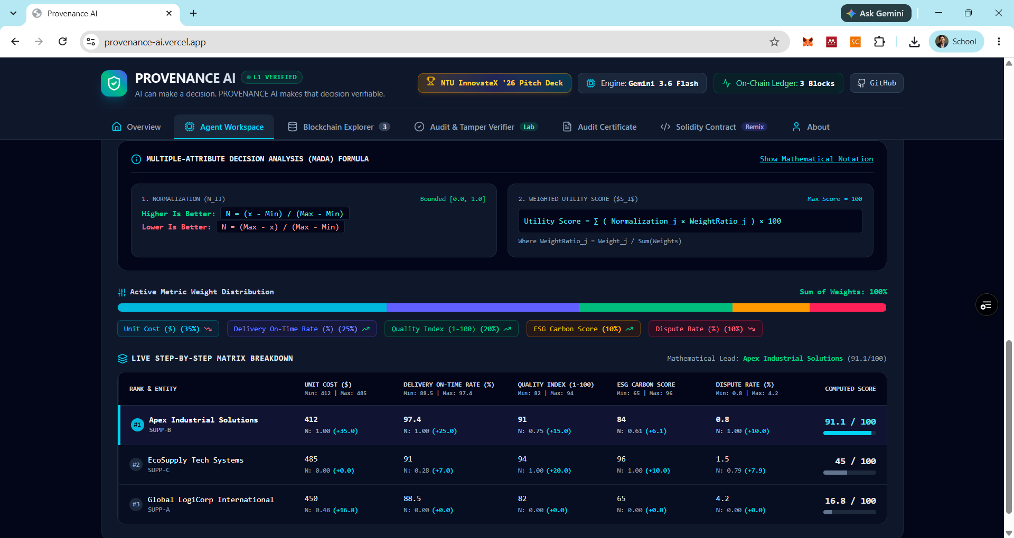Screen dimensions: 1014x538
Task: Open the Blockchain Explorer tab
Action: pos(339,127)
